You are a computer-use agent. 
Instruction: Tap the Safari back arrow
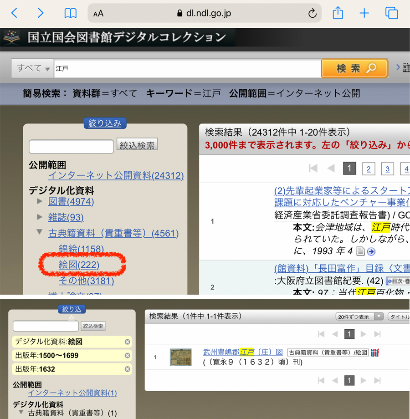(x=14, y=13)
